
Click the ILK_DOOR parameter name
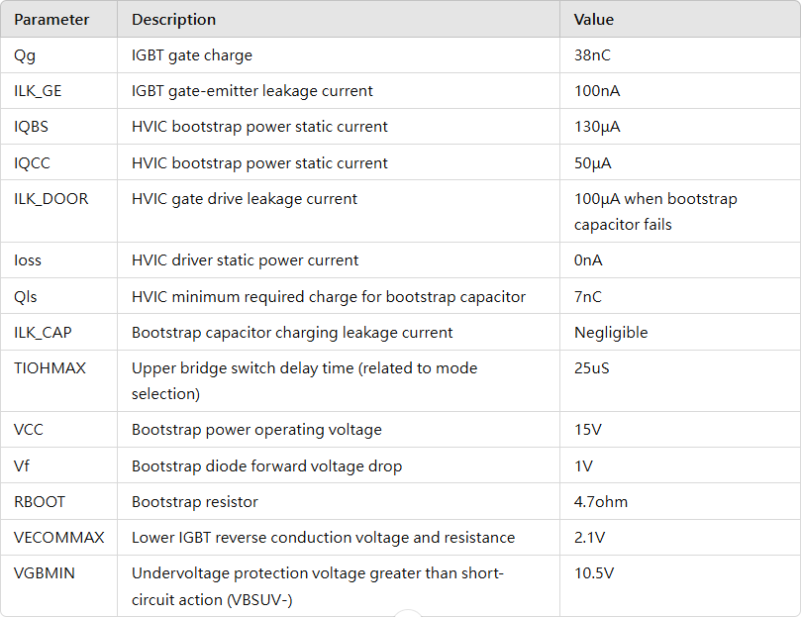click(x=50, y=199)
